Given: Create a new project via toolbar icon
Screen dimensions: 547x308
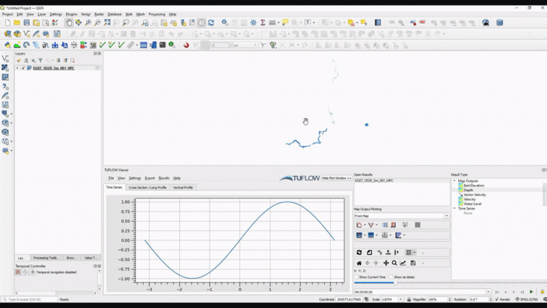Looking at the screenshot, I should (x=8, y=23).
